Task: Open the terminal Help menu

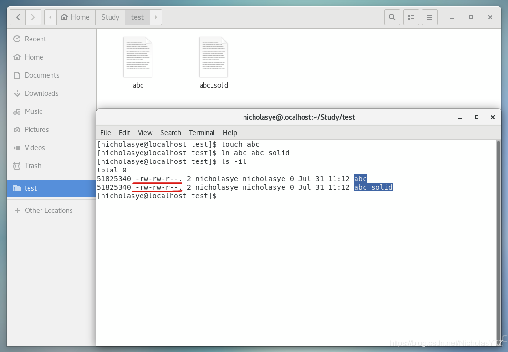Action: click(x=230, y=133)
